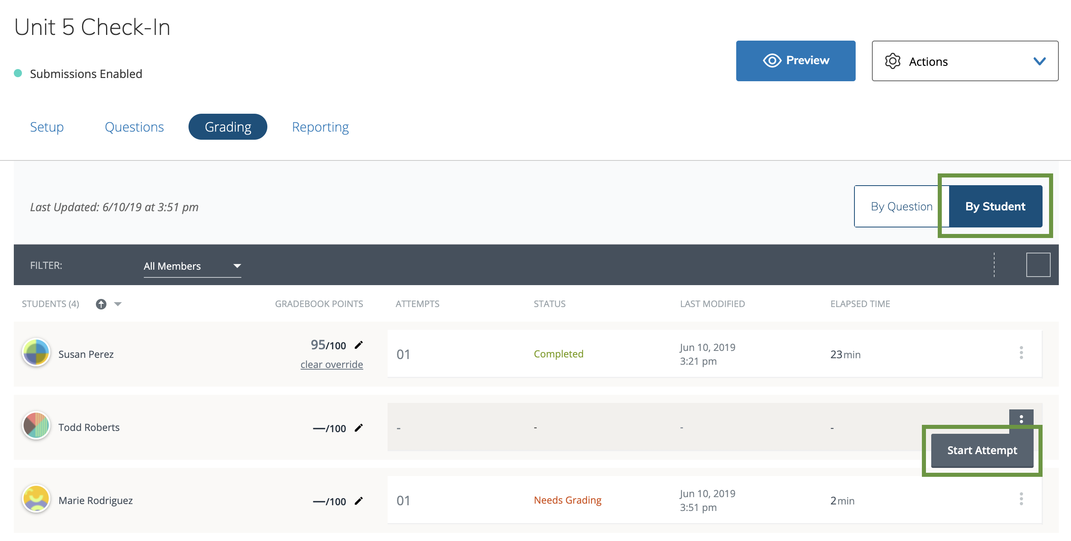Screen dimensions: 1071x541
Task: Expand student sort options caret
Action: [118, 304]
